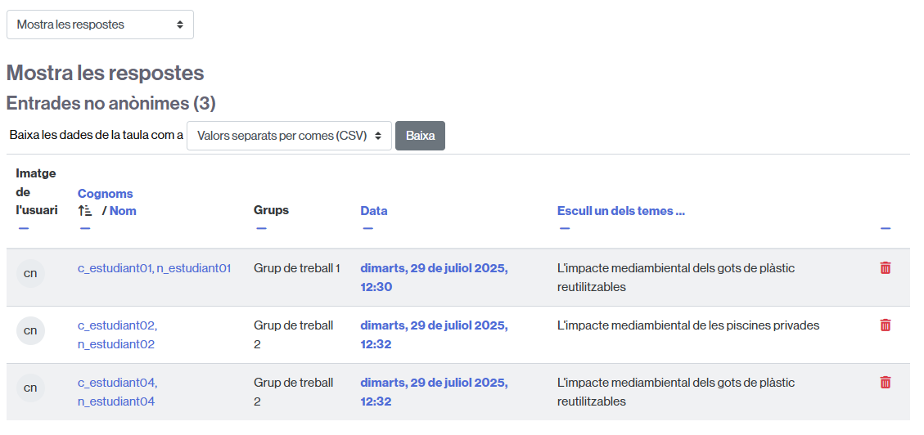Click the ascending sort icon beside Cognoms

tap(85, 211)
